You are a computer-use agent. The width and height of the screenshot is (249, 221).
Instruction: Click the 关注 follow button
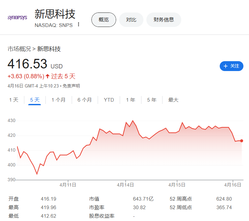(231, 66)
